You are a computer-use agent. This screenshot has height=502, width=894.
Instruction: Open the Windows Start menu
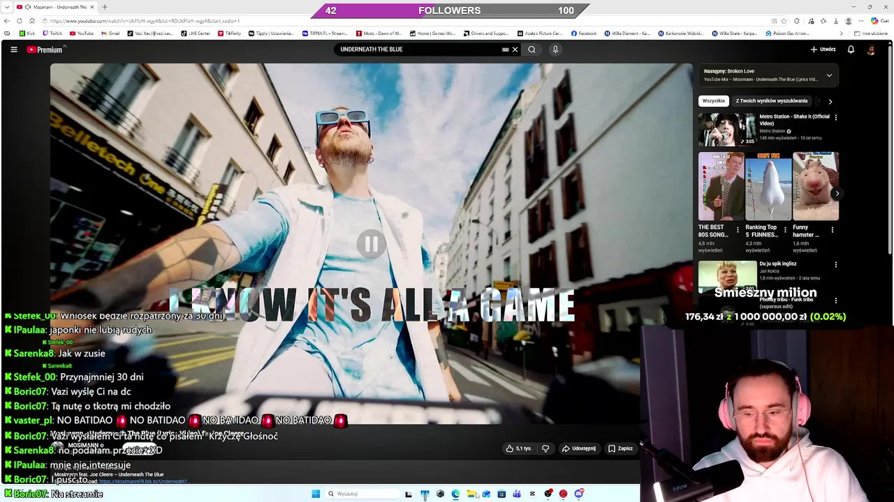coord(316,494)
